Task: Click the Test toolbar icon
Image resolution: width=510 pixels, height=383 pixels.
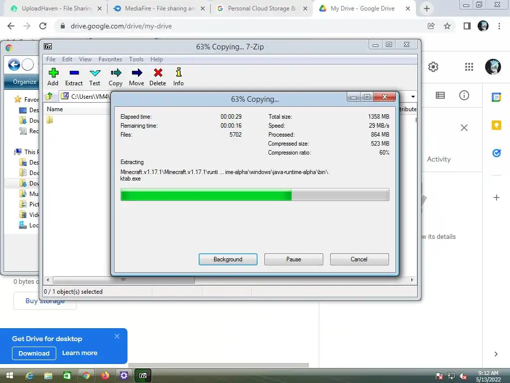Action: pos(95,77)
